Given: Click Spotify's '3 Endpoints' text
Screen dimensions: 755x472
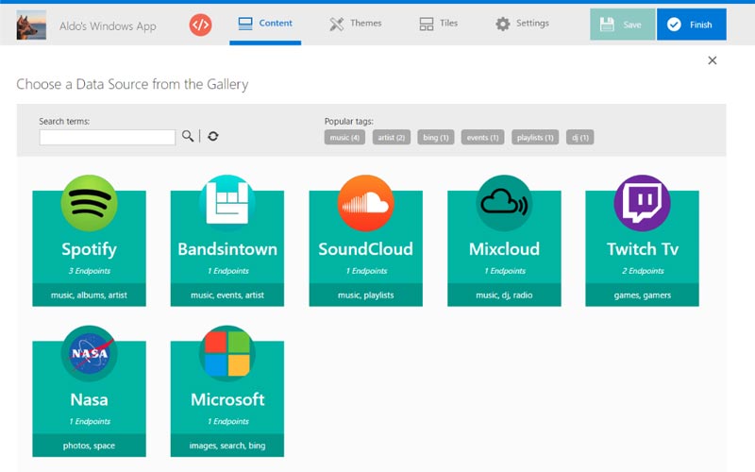Looking at the screenshot, I should pyautogui.click(x=89, y=271).
